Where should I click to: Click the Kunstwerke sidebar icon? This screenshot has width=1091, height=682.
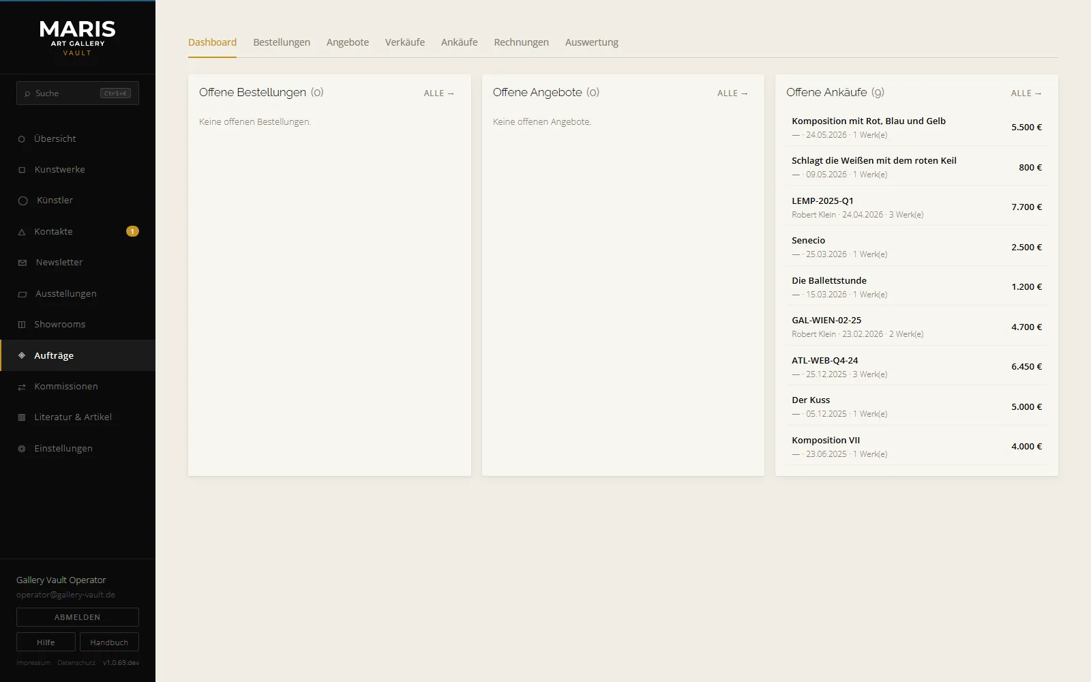[x=22, y=170]
